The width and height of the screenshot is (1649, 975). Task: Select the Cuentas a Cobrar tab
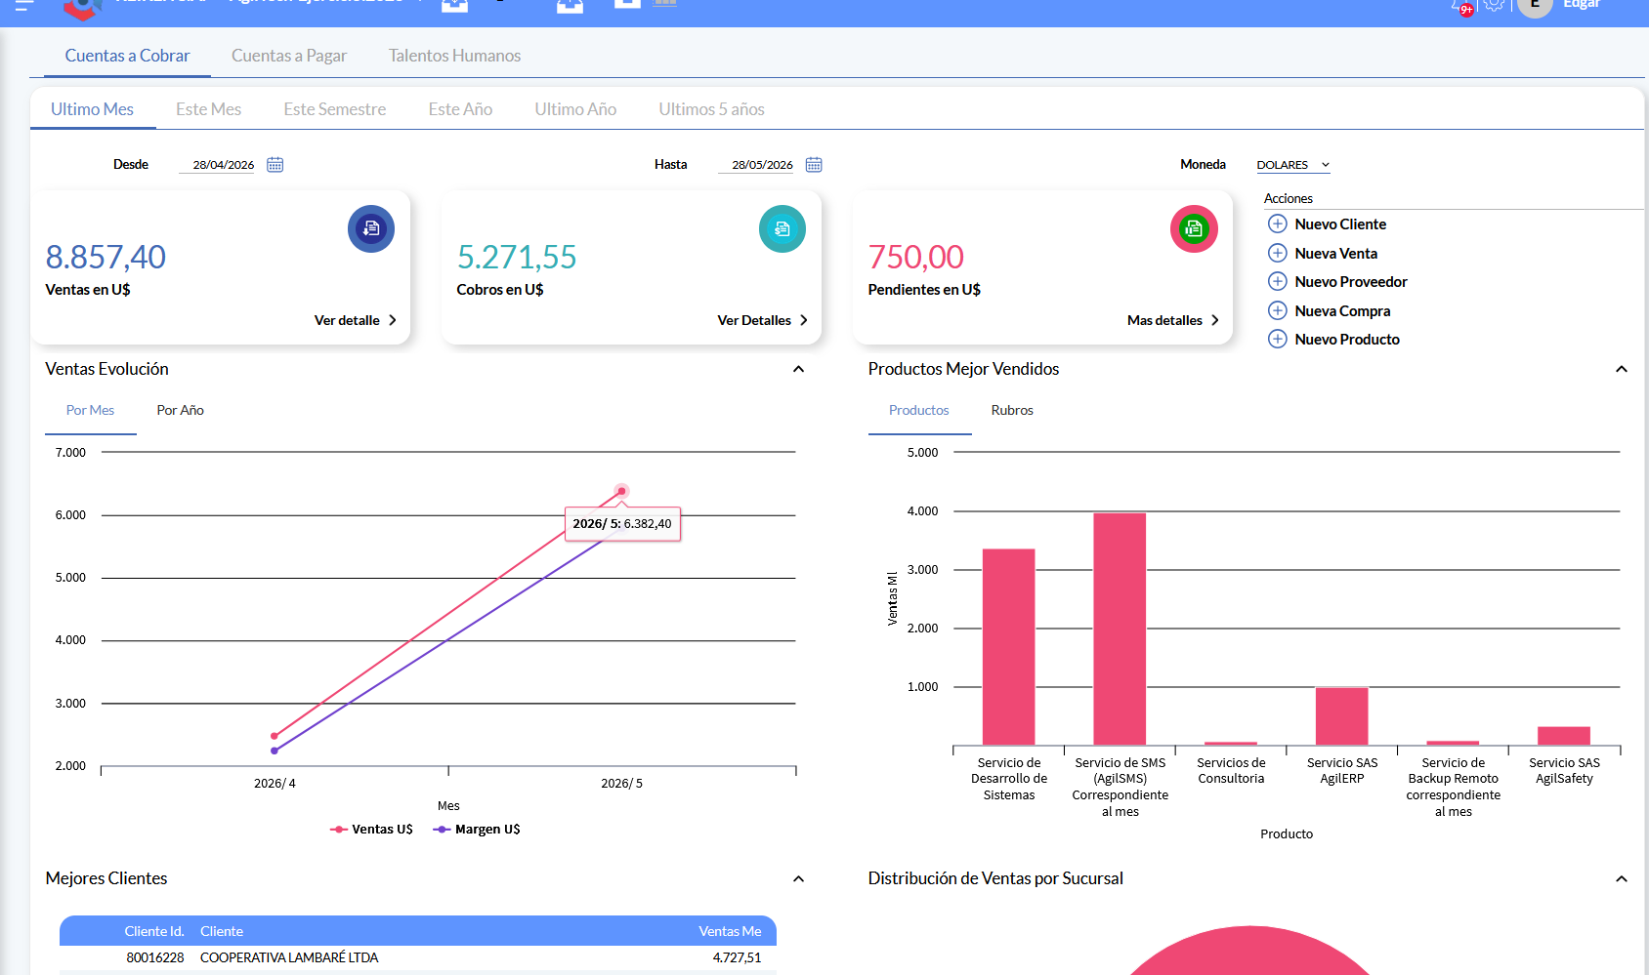tap(127, 56)
